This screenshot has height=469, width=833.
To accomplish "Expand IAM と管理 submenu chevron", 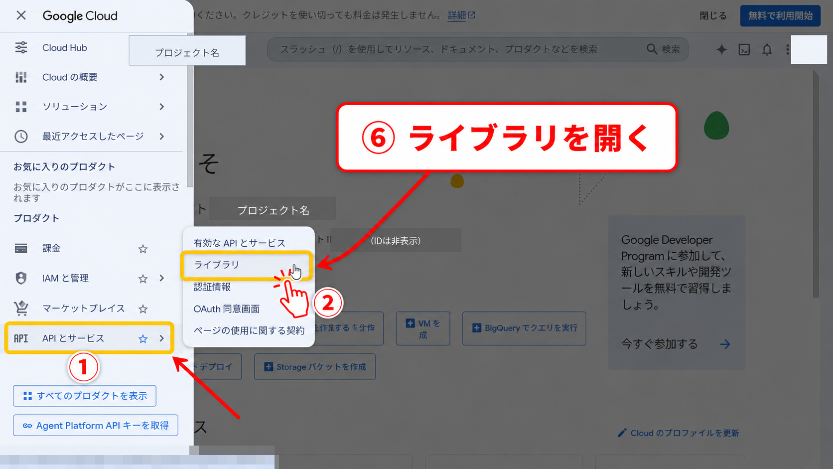I will coord(161,278).
